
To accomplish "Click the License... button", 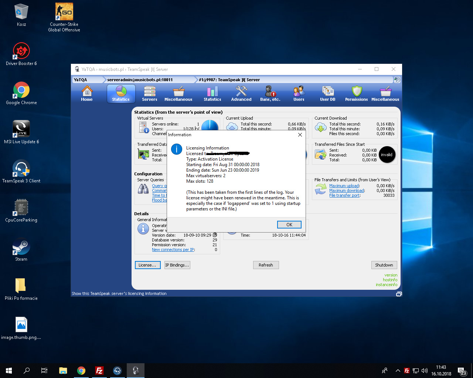I will [x=147, y=265].
